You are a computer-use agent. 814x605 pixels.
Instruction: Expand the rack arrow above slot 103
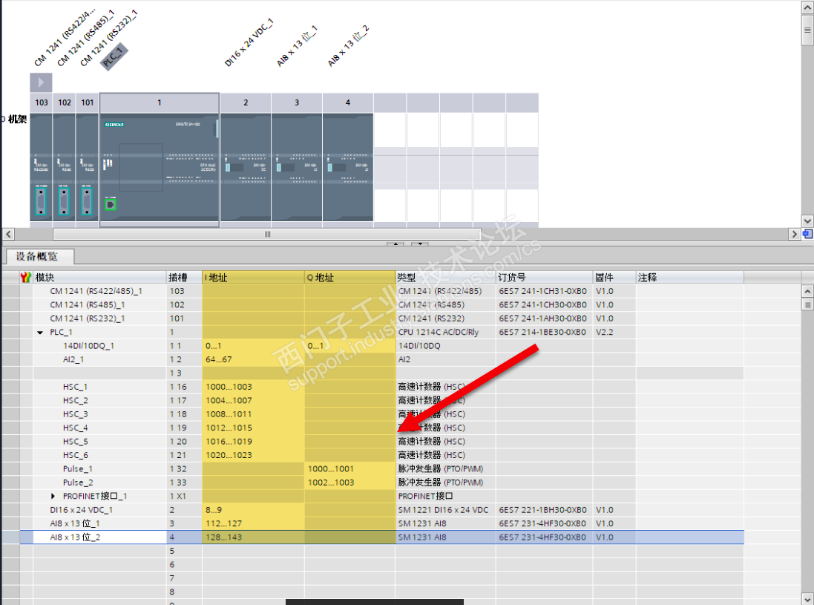(41, 82)
